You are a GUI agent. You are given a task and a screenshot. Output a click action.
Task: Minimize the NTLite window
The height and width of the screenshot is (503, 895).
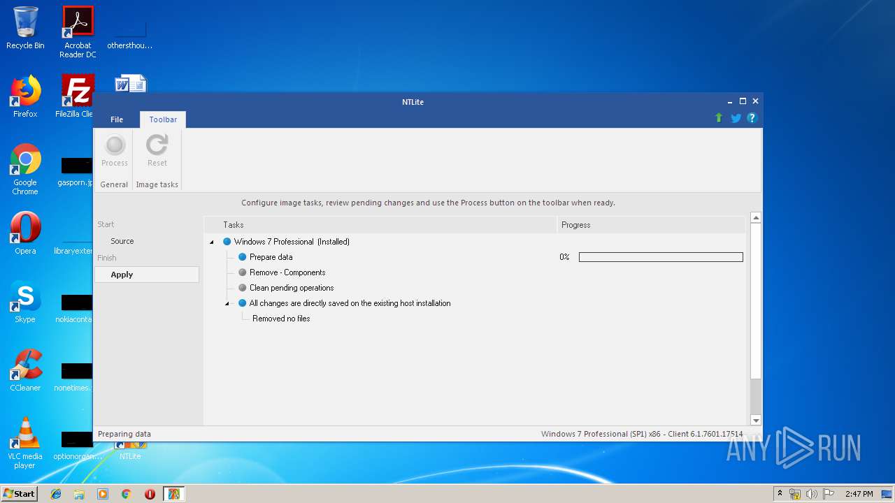730,101
